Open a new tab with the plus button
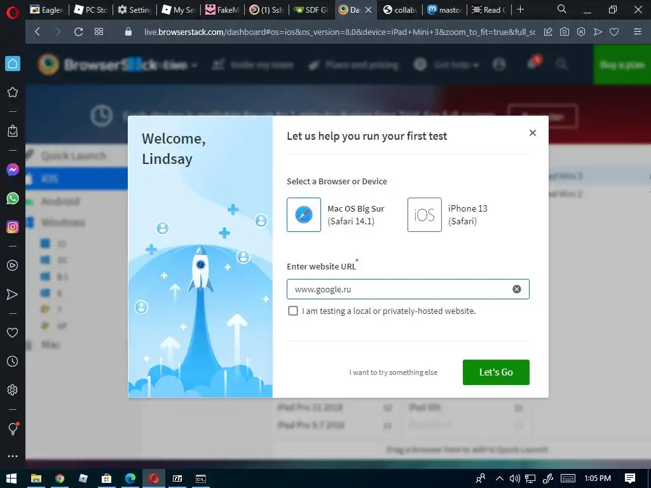This screenshot has height=488, width=651. [520, 9]
